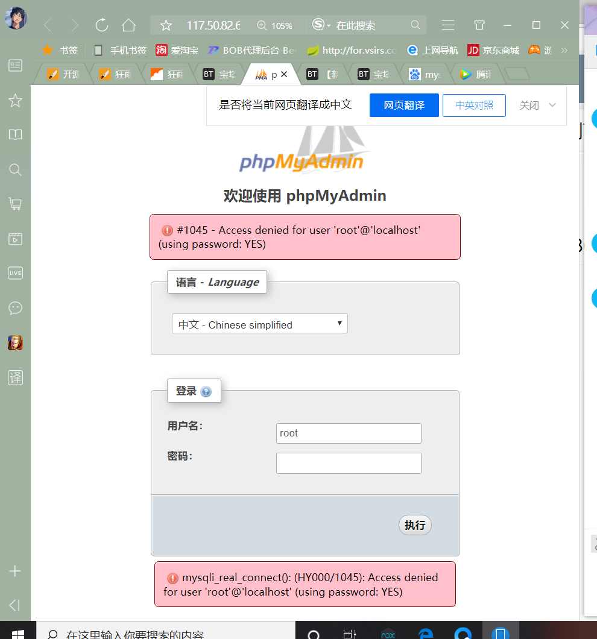This screenshot has width=597, height=639.
Task: Open 上网导航 bookmark
Action: click(432, 50)
